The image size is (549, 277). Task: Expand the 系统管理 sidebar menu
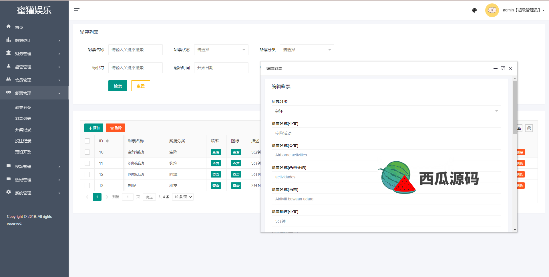[x=34, y=193]
